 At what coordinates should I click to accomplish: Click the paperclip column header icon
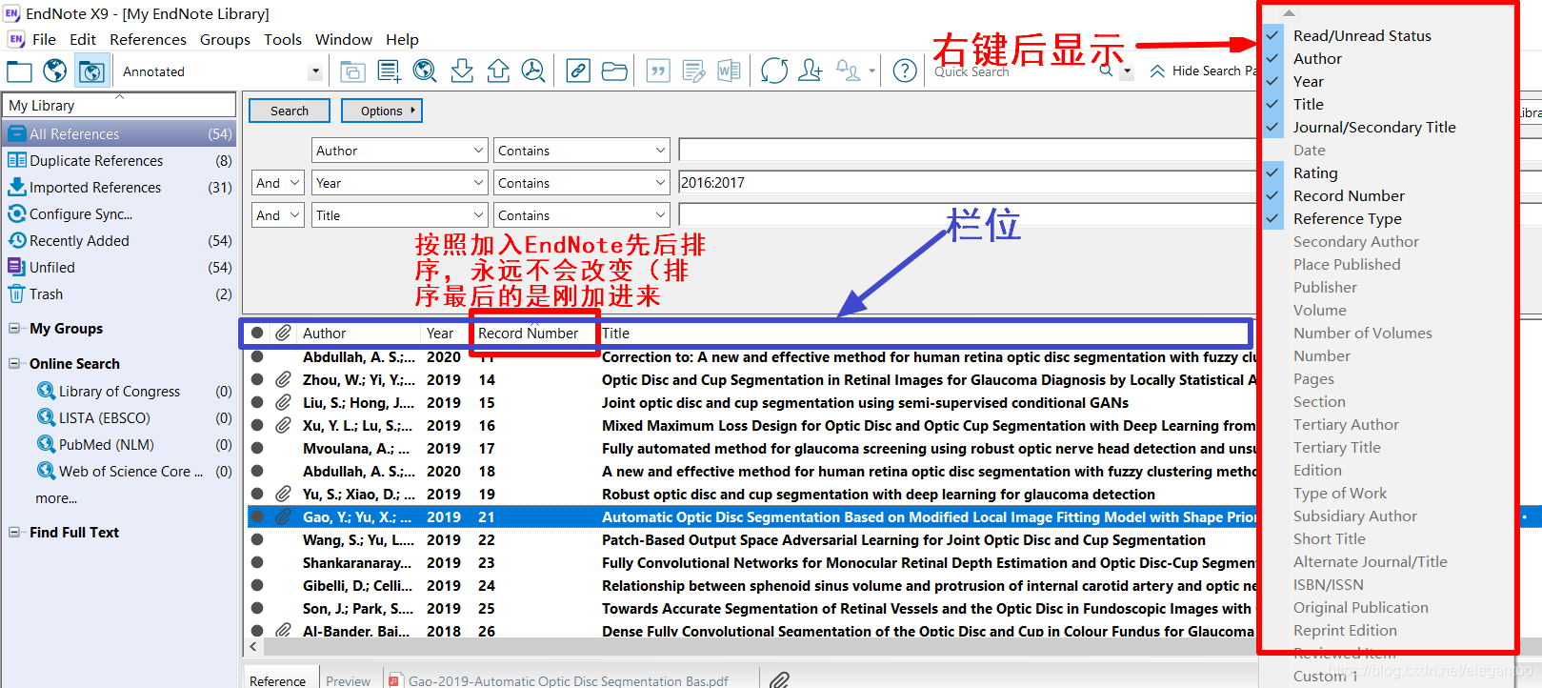coord(284,334)
